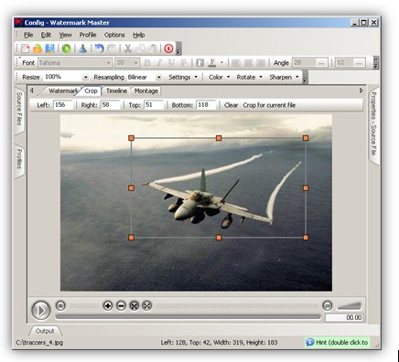399x362 pixels.
Task: Click the volume wedge slider
Action: pyautogui.click(x=350, y=305)
